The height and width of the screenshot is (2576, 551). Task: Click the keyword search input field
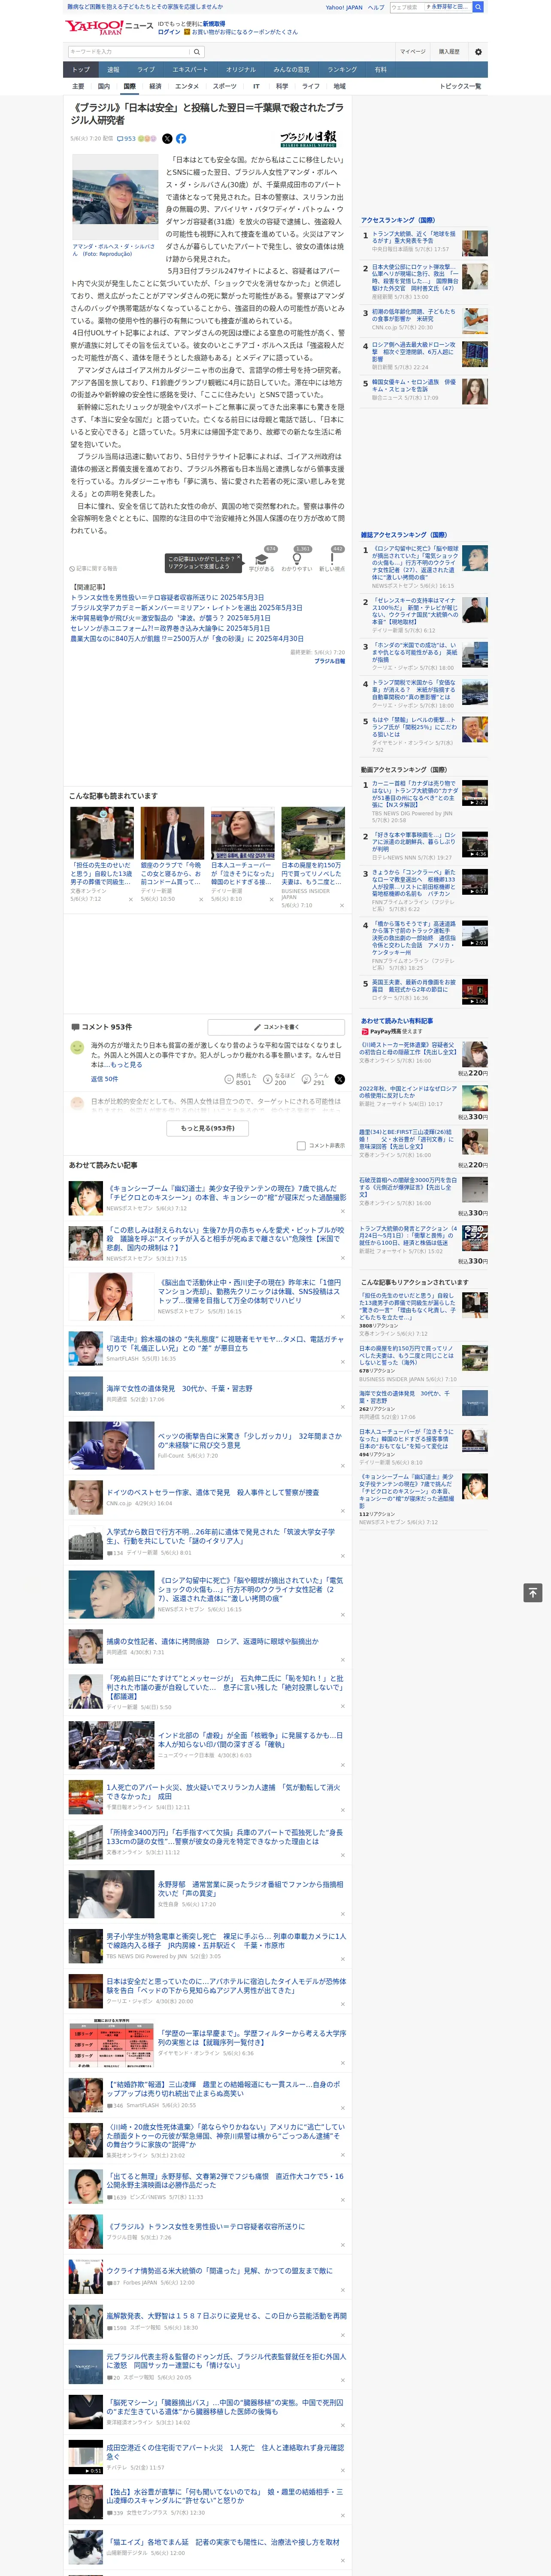(129, 52)
